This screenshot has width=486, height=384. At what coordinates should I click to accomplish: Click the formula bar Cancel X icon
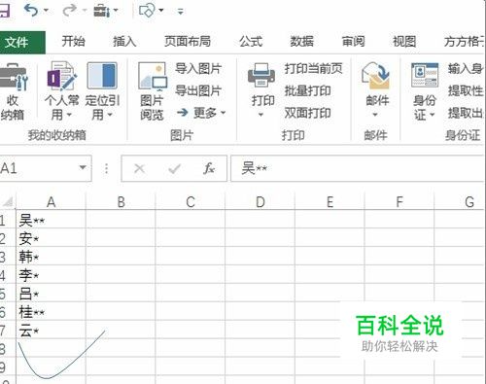point(139,168)
